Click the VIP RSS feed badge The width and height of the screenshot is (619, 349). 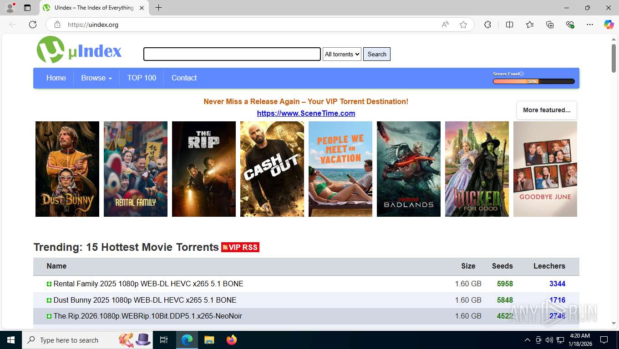pos(240,247)
